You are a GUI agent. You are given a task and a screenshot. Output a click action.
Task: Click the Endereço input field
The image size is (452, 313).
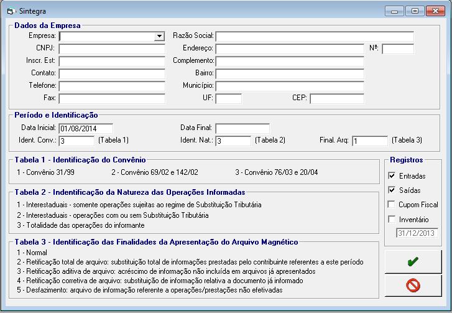click(x=290, y=49)
